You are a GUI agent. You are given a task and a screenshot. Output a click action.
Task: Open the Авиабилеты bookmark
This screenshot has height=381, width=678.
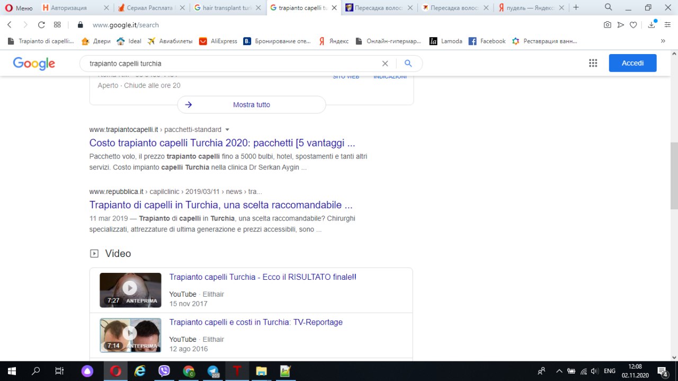170,41
